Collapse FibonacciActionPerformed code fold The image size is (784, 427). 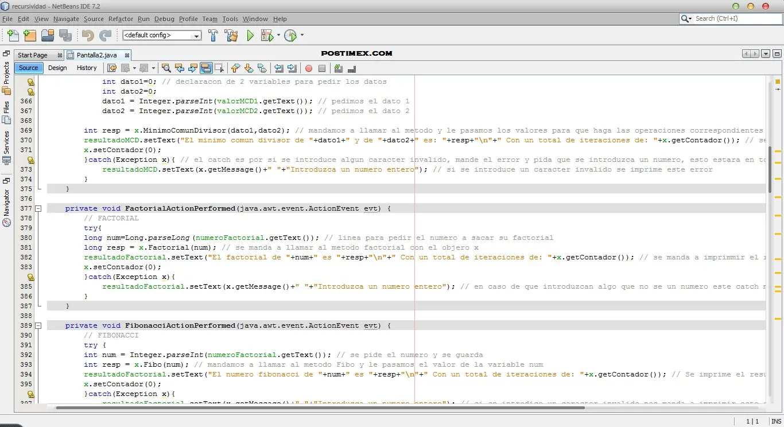pos(38,325)
